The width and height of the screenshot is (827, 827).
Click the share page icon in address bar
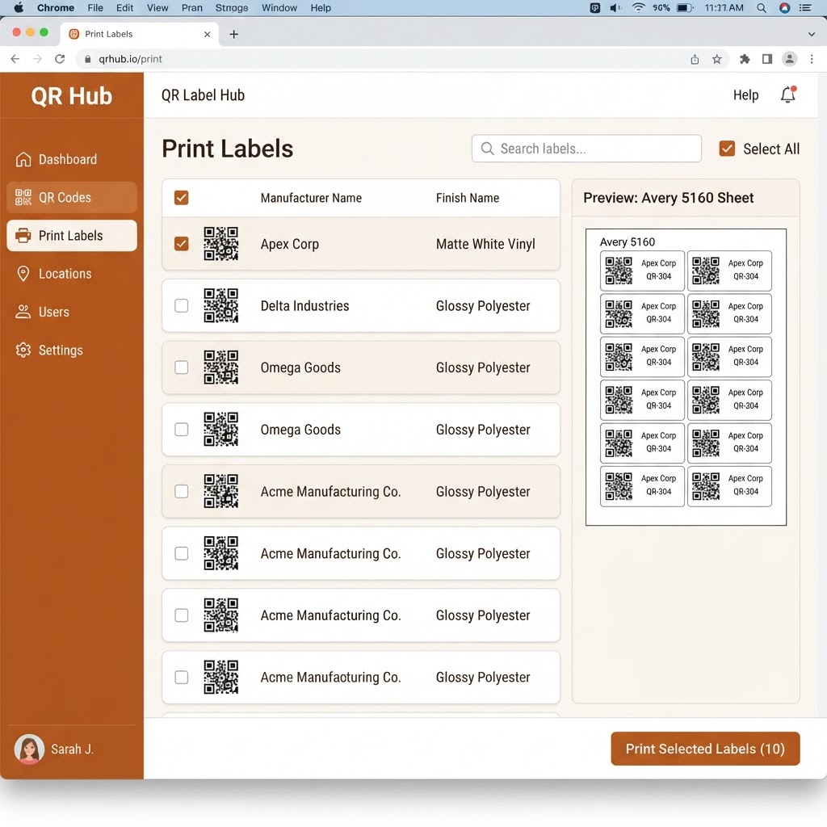click(x=695, y=59)
